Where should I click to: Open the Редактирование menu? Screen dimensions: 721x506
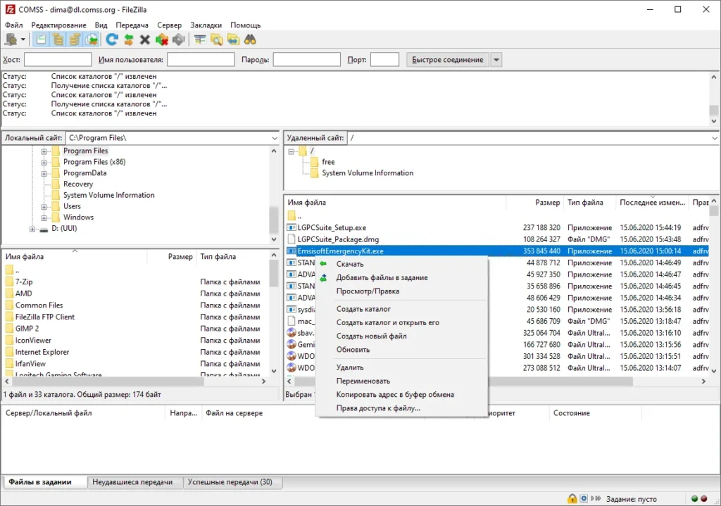click(58, 25)
